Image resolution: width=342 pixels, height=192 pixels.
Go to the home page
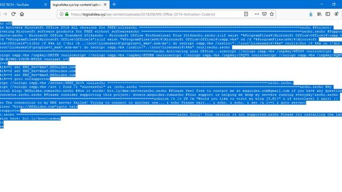pyautogui.click(x=22, y=14)
